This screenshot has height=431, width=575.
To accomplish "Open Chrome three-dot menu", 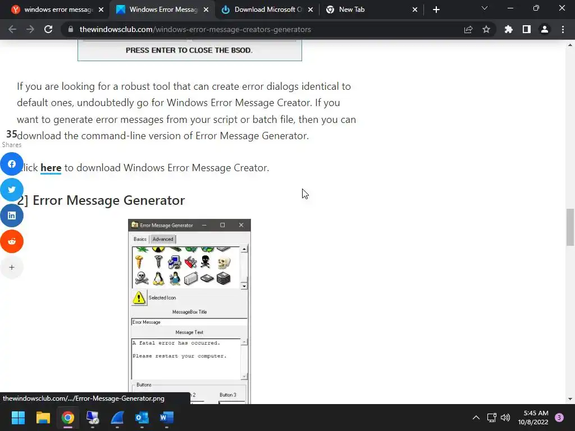I will pos(563,29).
